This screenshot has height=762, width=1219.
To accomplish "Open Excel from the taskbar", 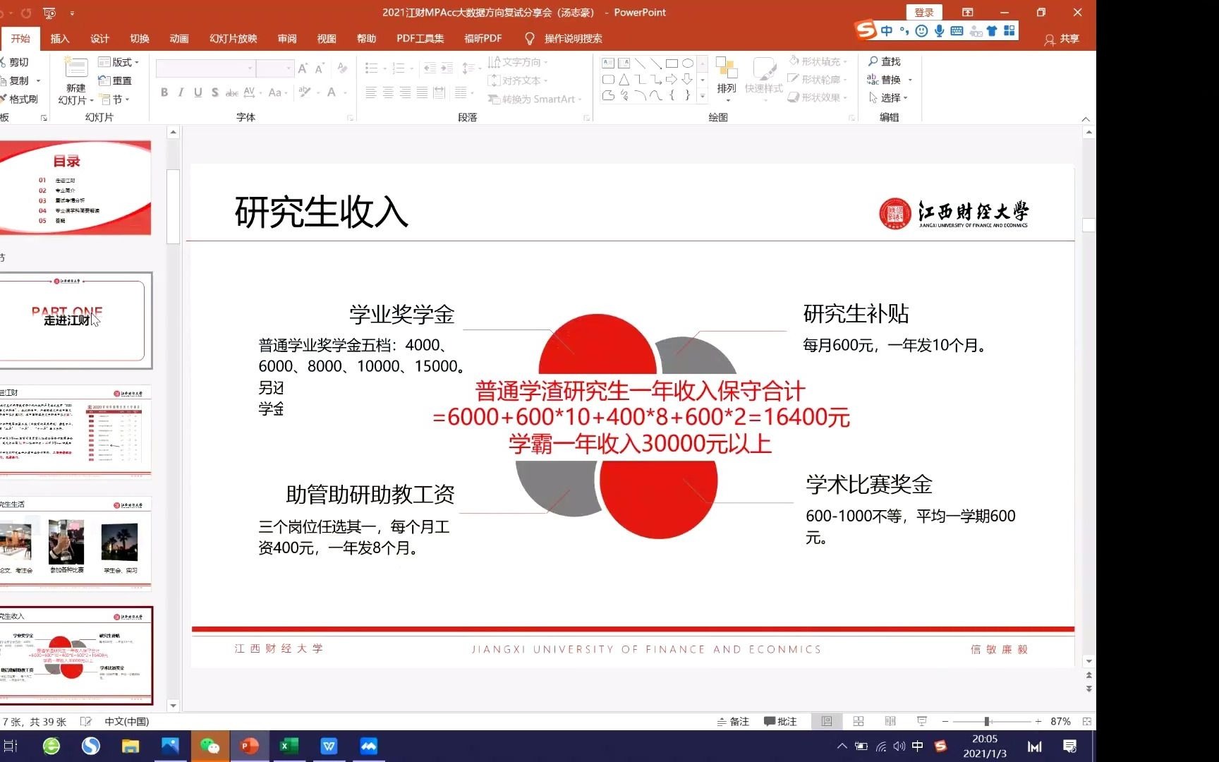I will (x=289, y=746).
